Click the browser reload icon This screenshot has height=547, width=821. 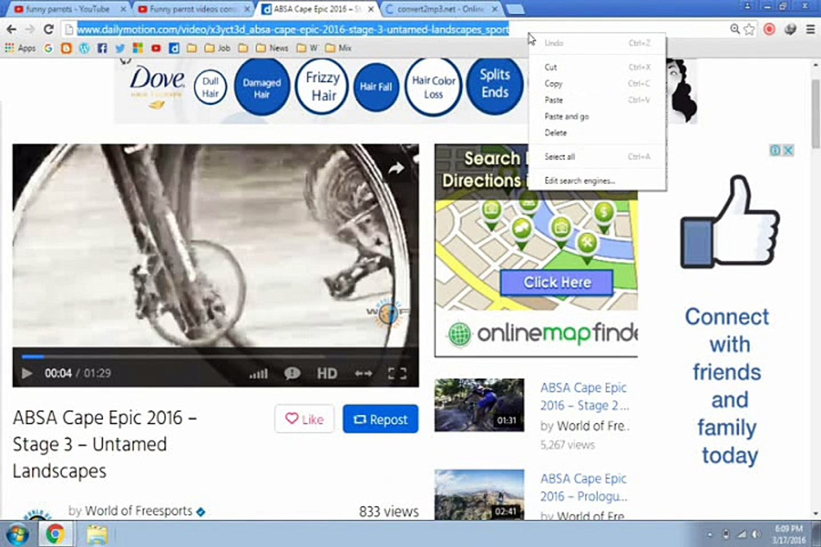click(x=48, y=29)
